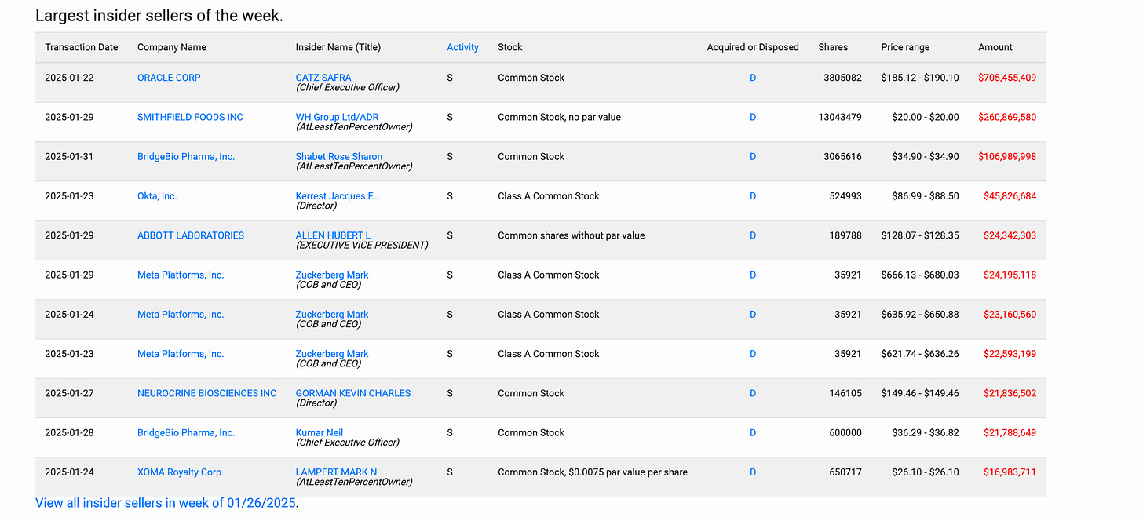Click the D link in the Oracle row
1143x521 pixels.
pos(753,78)
